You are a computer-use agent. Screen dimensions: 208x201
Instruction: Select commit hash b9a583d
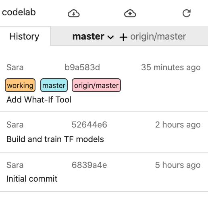point(82,67)
